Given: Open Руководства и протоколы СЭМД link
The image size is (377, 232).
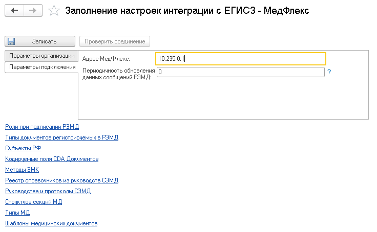Looking at the screenshot, I should [x=48, y=191].
